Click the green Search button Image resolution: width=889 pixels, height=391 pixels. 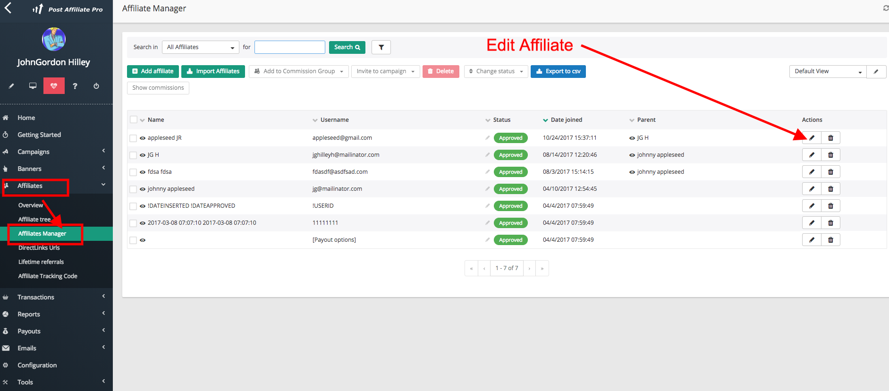pyautogui.click(x=347, y=47)
